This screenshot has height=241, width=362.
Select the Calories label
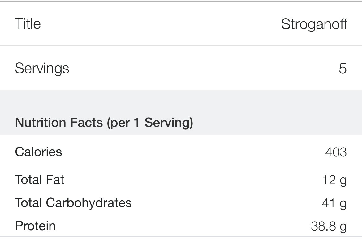[38, 152]
